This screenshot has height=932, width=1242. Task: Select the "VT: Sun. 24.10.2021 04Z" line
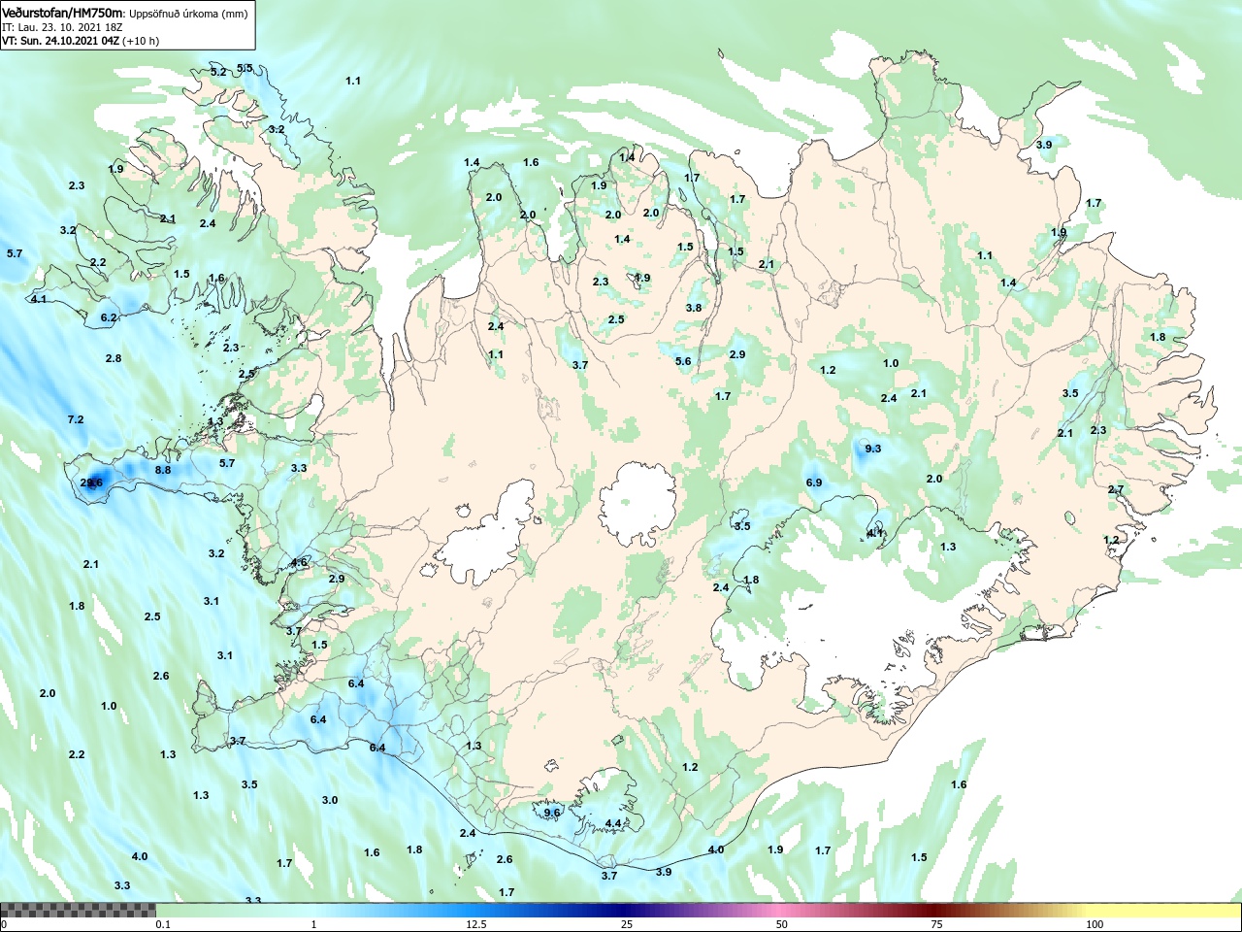60,41
